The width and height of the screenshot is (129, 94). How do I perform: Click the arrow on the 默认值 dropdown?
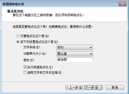click(91, 54)
